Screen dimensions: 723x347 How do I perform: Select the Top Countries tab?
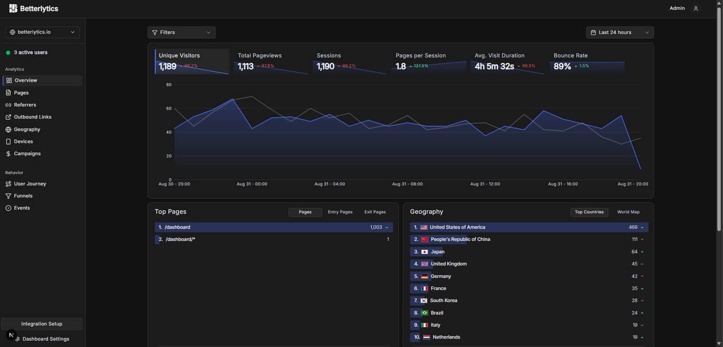click(589, 212)
